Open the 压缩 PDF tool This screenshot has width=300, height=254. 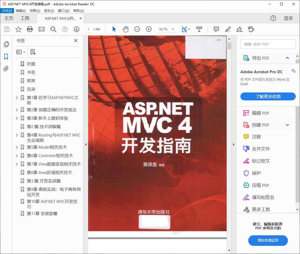point(256,185)
